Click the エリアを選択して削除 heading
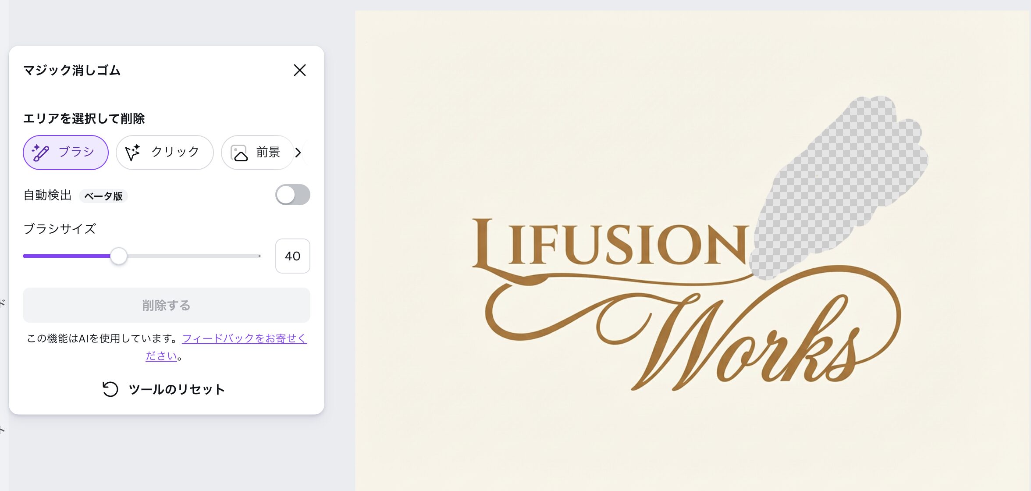 (x=84, y=118)
